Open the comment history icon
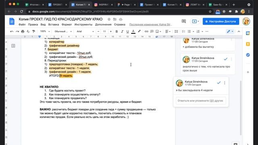The width and height of the screenshot is (258, 145). [x=184, y=21]
